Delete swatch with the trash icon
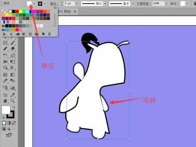 point(50,34)
